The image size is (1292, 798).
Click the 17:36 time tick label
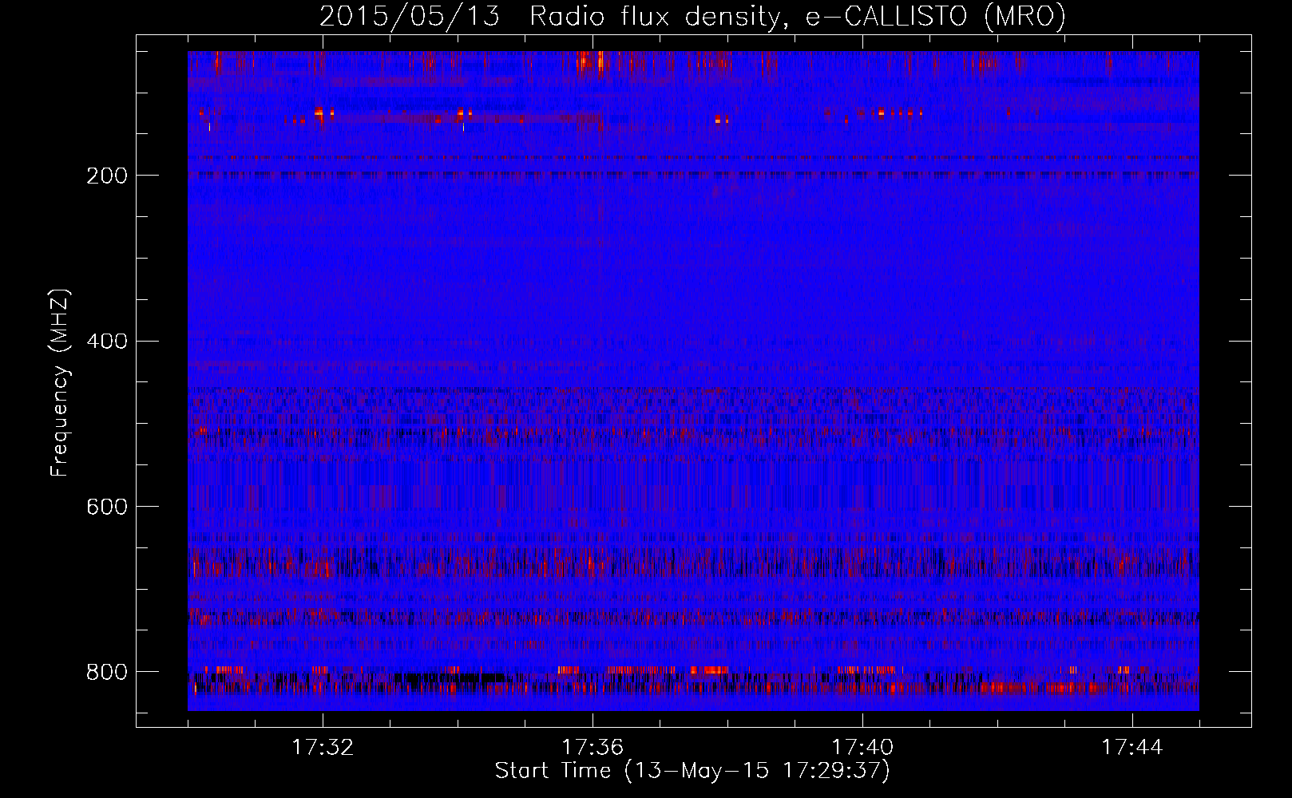[592, 748]
